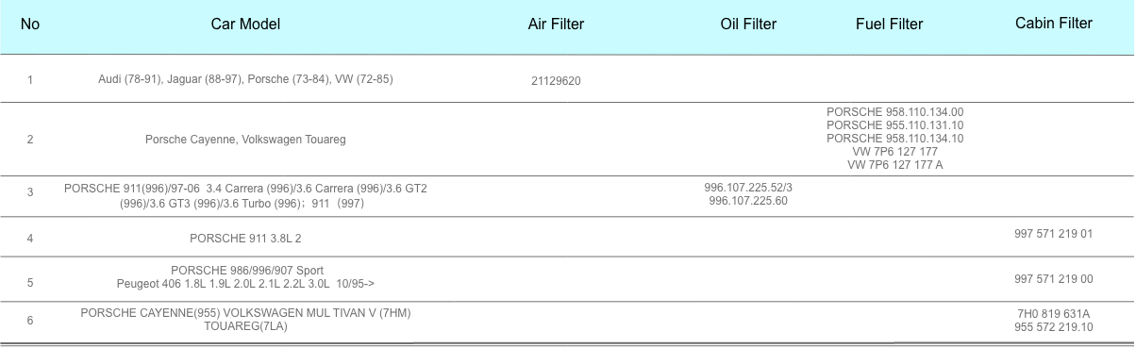1136x348 pixels.
Task: Click cabin filter 955 572 219.10
Action: click(1054, 327)
